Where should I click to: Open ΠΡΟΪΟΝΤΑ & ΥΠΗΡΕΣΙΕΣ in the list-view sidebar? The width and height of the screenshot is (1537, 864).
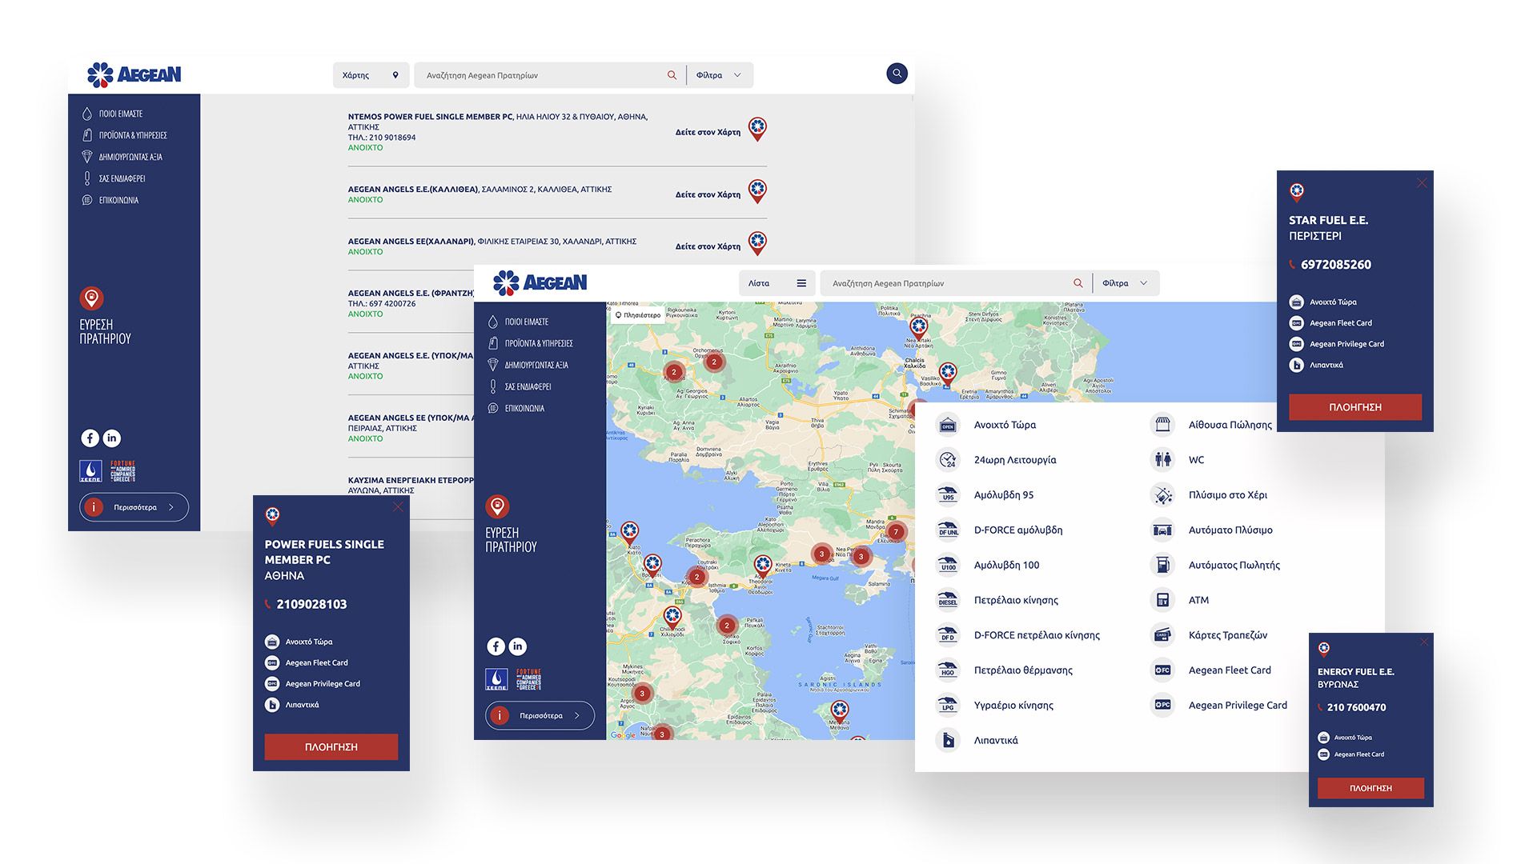pos(125,135)
